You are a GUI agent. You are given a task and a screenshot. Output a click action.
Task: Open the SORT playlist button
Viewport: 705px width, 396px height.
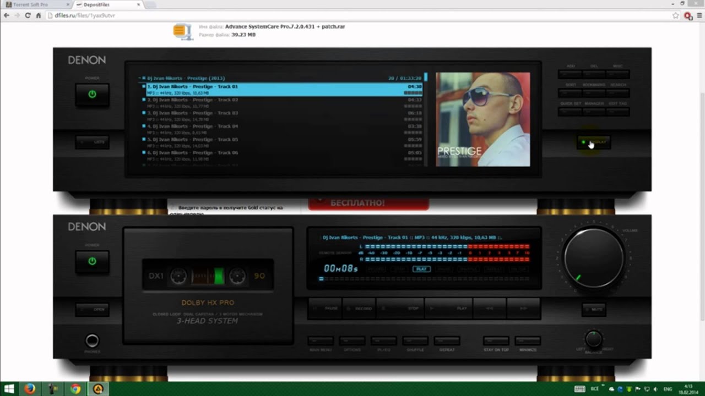click(x=570, y=93)
